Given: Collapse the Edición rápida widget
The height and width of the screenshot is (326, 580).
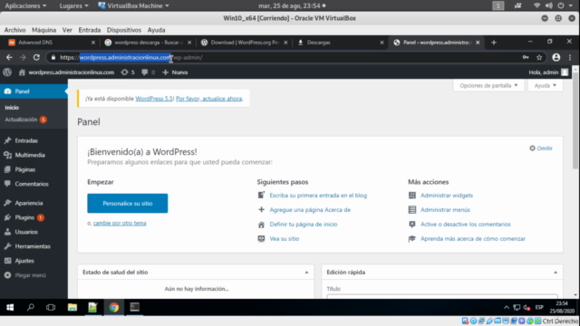Looking at the screenshot, I should [556, 273].
